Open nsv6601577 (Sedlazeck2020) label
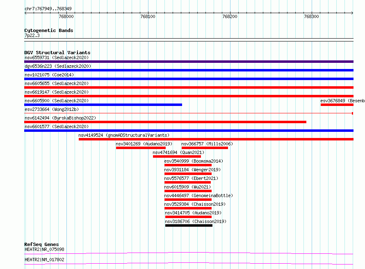Image resolution: width=365 pixels, height=269 pixels. tap(57, 126)
